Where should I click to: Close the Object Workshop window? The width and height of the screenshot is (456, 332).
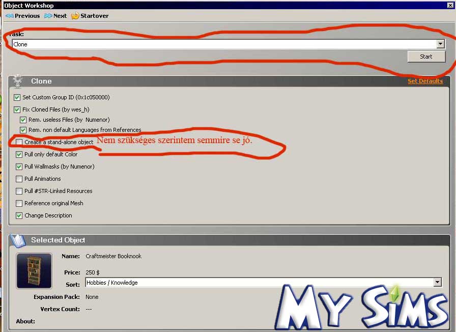click(x=450, y=5)
